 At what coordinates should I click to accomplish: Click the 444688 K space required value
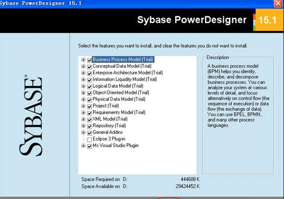190,179
